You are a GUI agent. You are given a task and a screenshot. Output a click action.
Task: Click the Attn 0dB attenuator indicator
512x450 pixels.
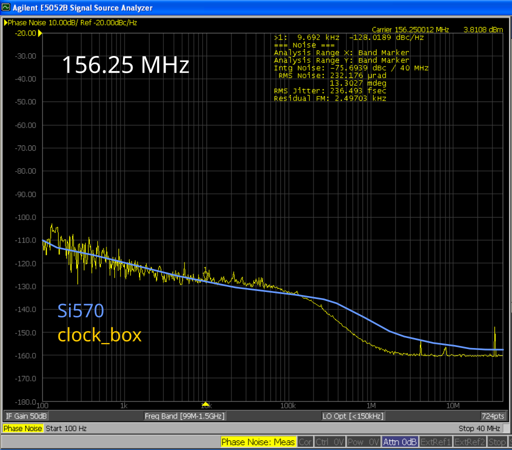[399, 442]
